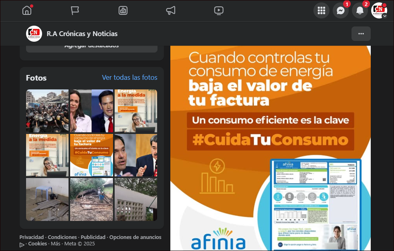Screen dimensions: 394x251
Task: Open the three-dot page options menu
Action: [x=361, y=34]
